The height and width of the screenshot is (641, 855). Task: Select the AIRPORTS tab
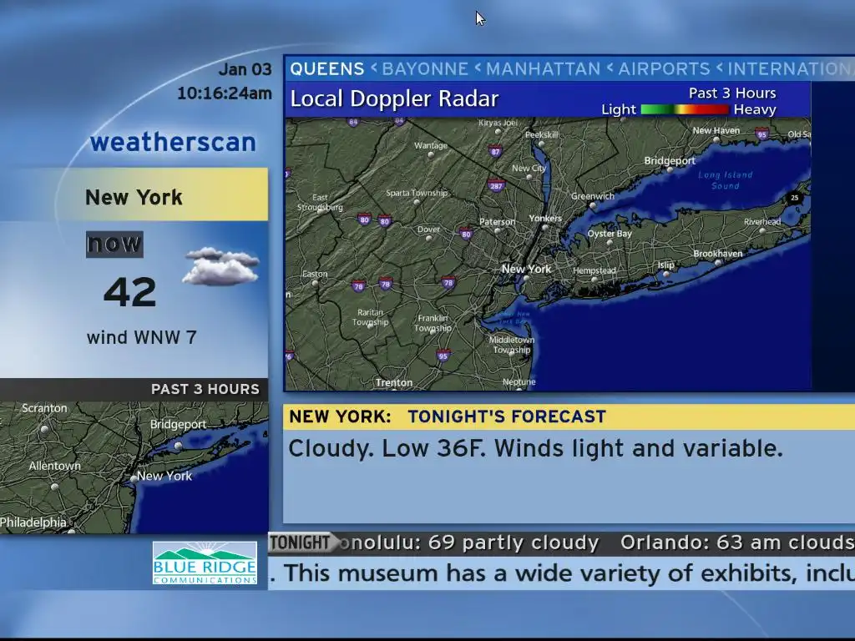click(664, 69)
